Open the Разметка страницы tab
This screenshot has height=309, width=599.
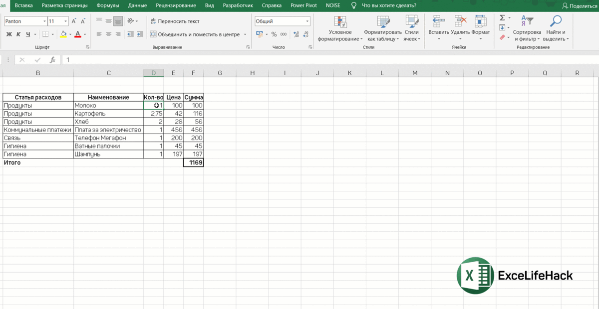[x=64, y=5]
